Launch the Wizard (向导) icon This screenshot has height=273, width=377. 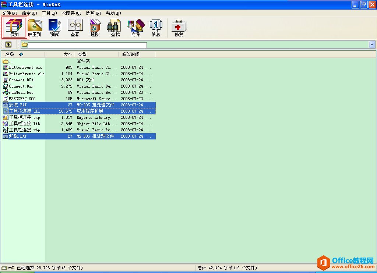click(135, 27)
